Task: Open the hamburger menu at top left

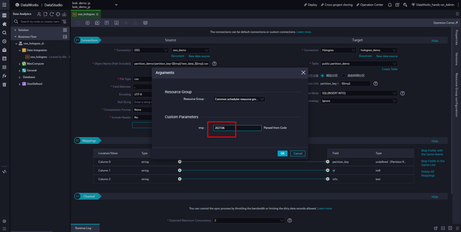Action: tap(4, 5)
